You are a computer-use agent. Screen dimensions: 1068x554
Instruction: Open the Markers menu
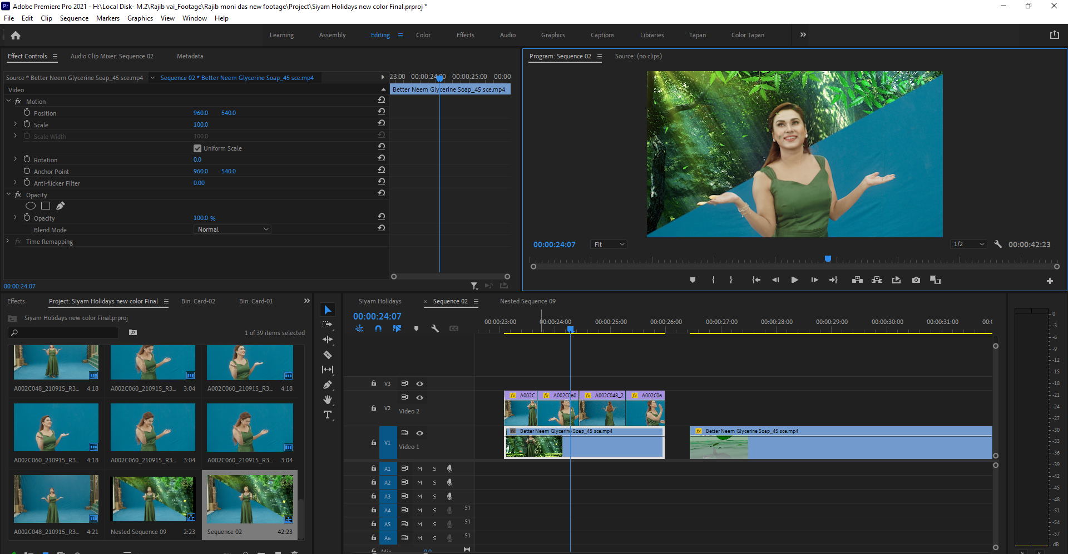click(x=107, y=18)
